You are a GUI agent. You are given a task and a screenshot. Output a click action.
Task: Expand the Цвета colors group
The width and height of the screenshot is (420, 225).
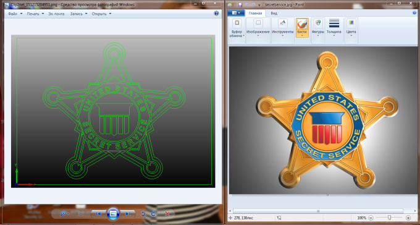(351, 31)
